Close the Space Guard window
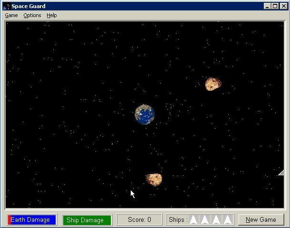Viewport: 290px width, 228px height. [284, 6]
